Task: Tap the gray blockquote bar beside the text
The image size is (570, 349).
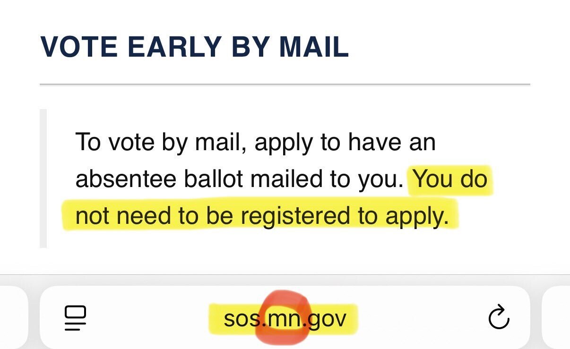Action: 44,177
